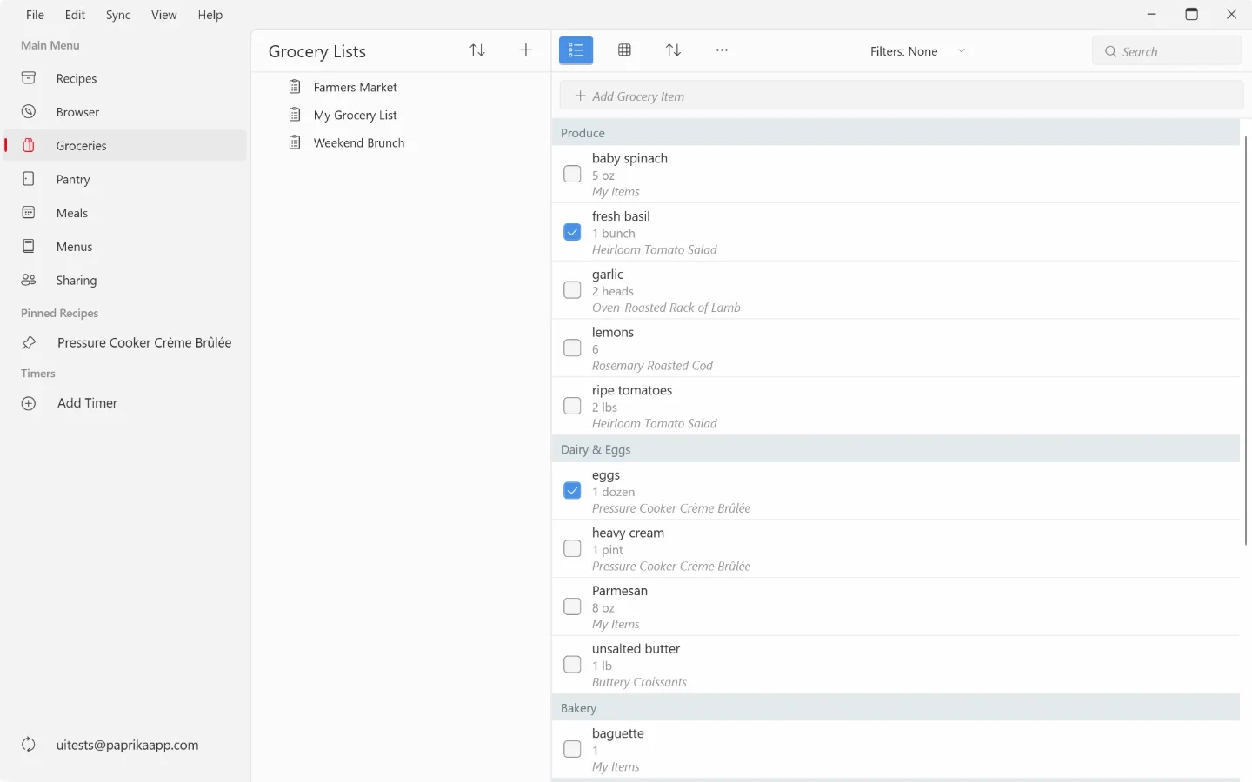Open the Sharing section

coord(125,280)
